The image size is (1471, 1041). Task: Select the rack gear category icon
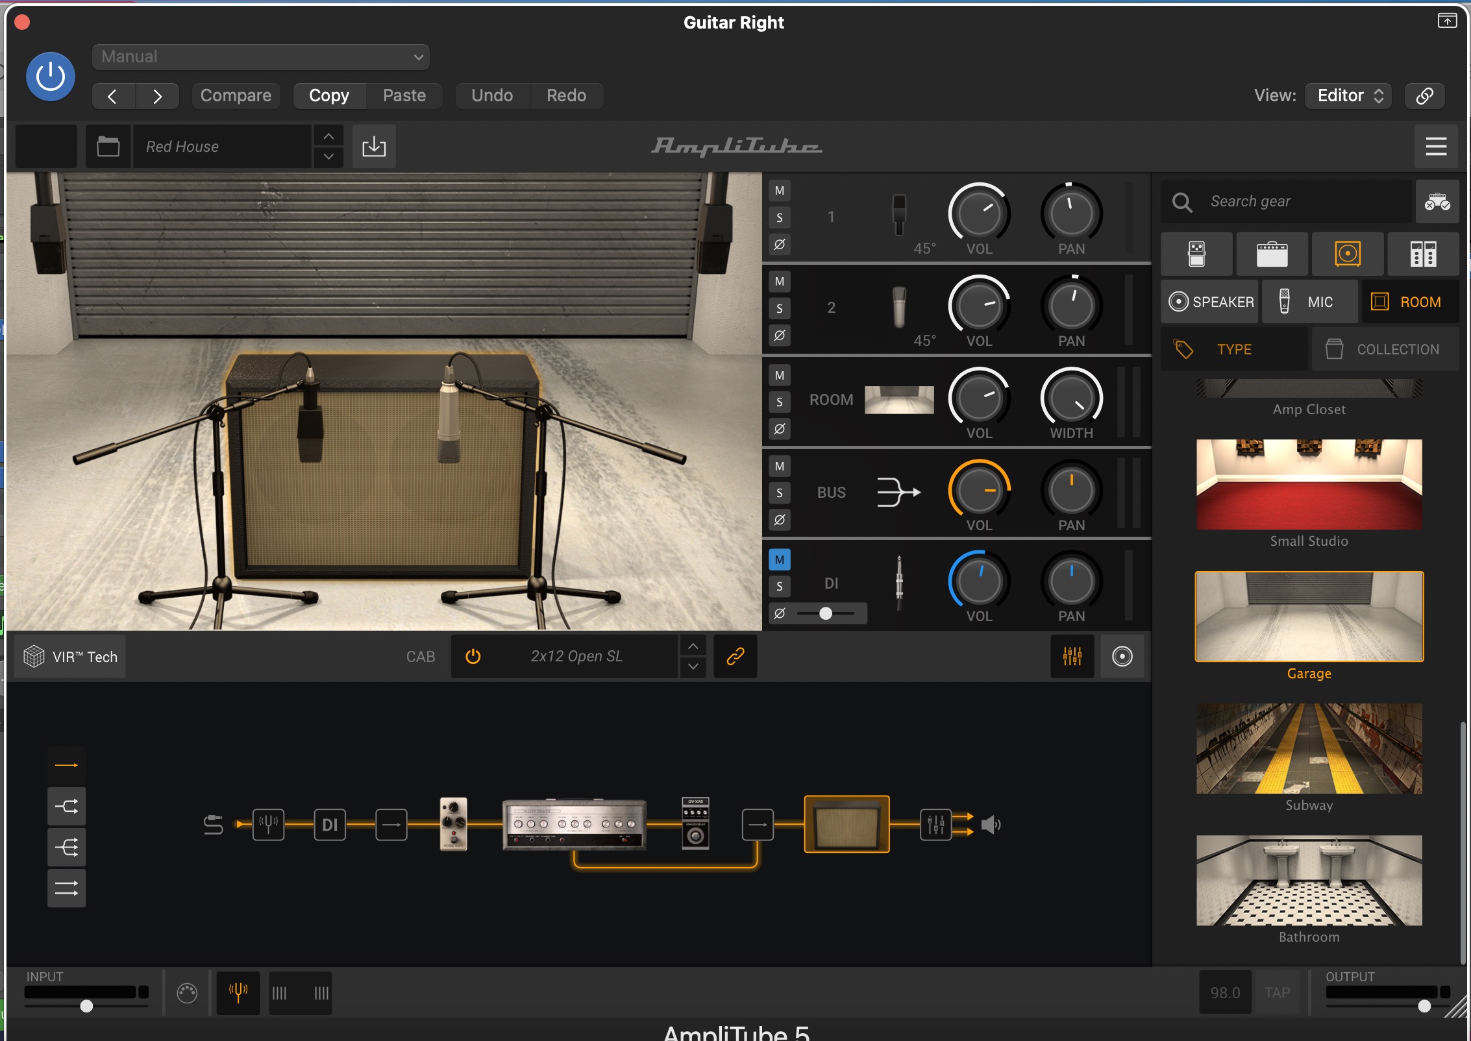click(x=1423, y=254)
